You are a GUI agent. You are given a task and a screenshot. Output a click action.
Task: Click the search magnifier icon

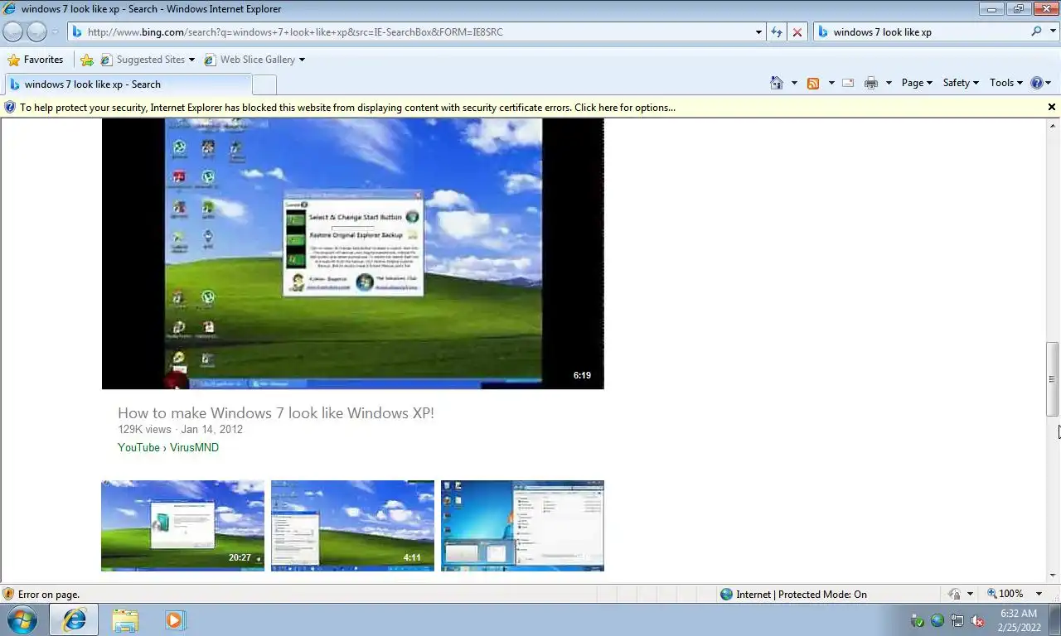(1036, 31)
